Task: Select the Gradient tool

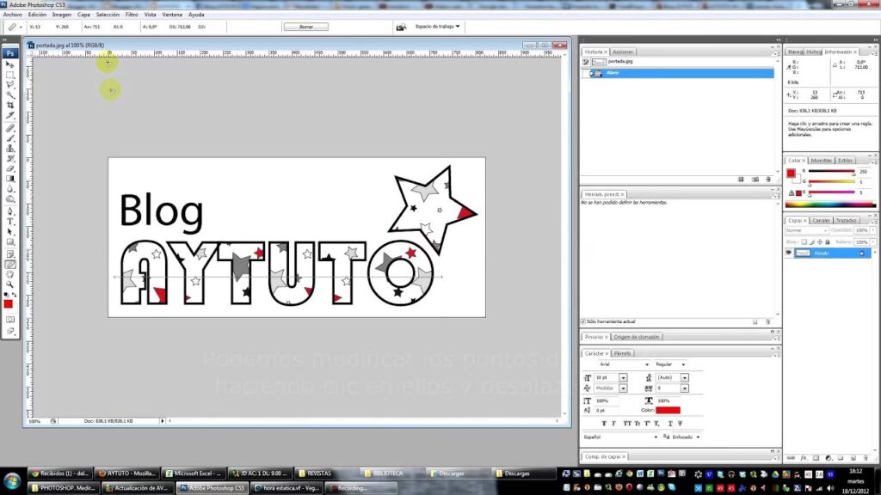Action: tap(10, 179)
